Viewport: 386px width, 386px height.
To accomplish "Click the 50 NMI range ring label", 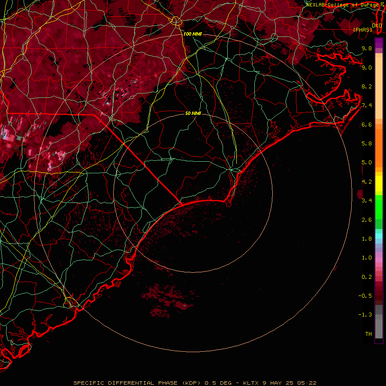I will coord(193,113).
